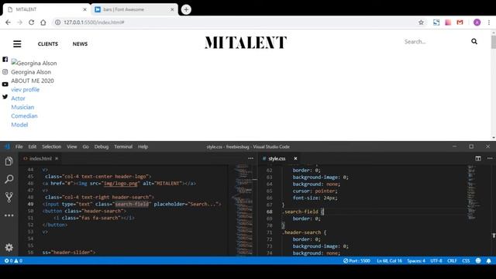Focus the webpage Search field
The width and height of the screenshot is (496, 279).
pyautogui.click(x=435, y=42)
